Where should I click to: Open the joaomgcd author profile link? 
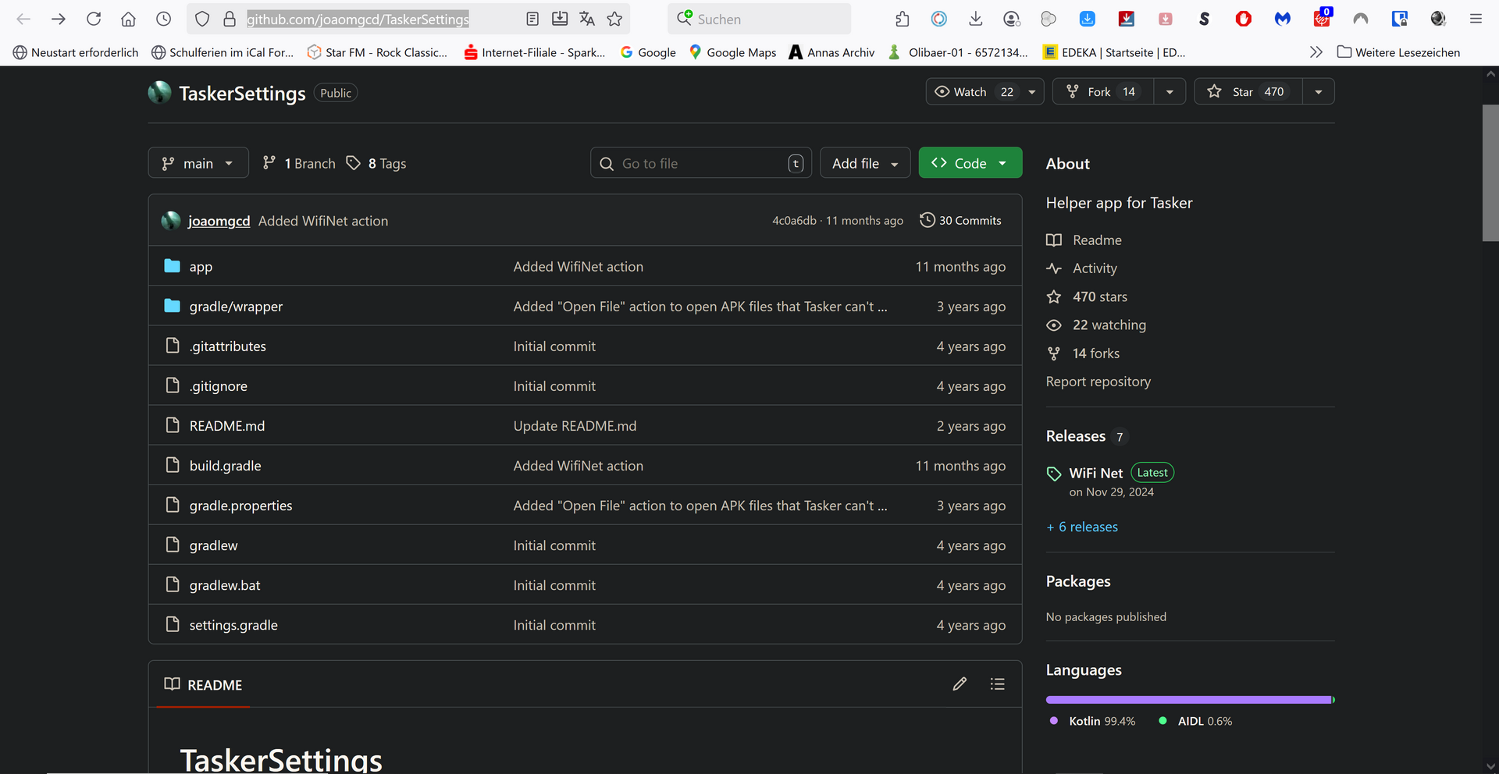point(219,222)
